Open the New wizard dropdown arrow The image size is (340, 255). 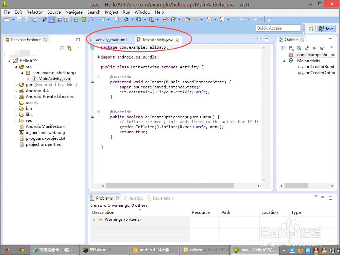tap(13, 19)
